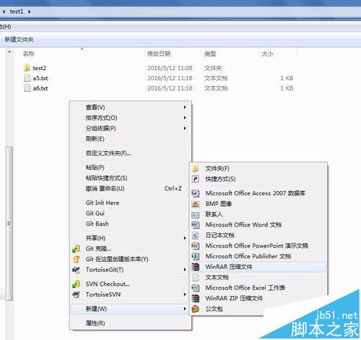Choose the Microsoft Office Word 文档 icon
Image resolution: width=361 pixels, height=340 pixels.
point(196,225)
